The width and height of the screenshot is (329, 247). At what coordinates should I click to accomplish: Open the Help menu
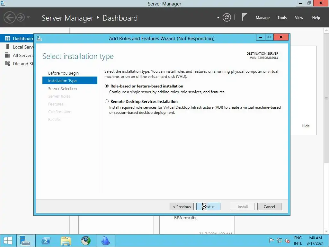click(316, 18)
